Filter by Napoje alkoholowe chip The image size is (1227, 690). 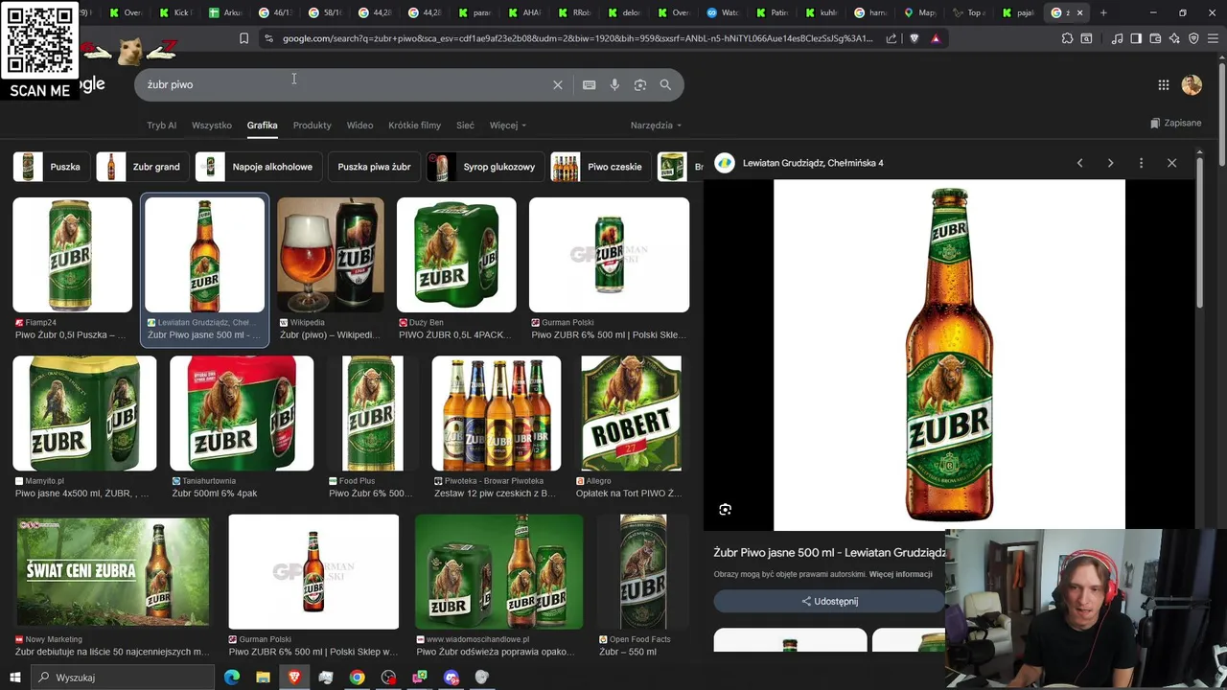(x=257, y=167)
